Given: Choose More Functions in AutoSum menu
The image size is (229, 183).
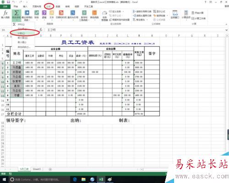Looking at the screenshot, I should (23, 47).
